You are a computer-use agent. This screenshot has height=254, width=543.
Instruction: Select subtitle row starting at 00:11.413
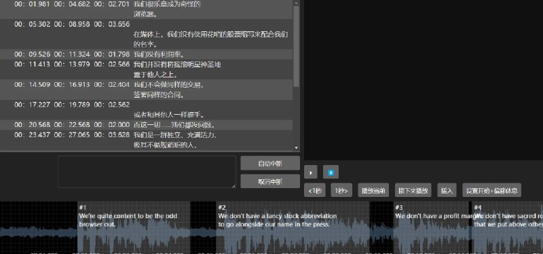point(146,69)
